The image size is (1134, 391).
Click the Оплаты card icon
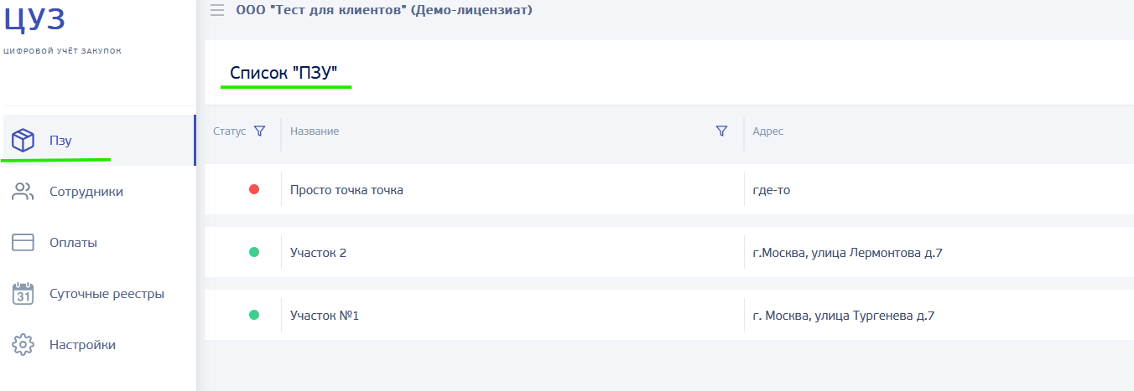pos(23,243)
